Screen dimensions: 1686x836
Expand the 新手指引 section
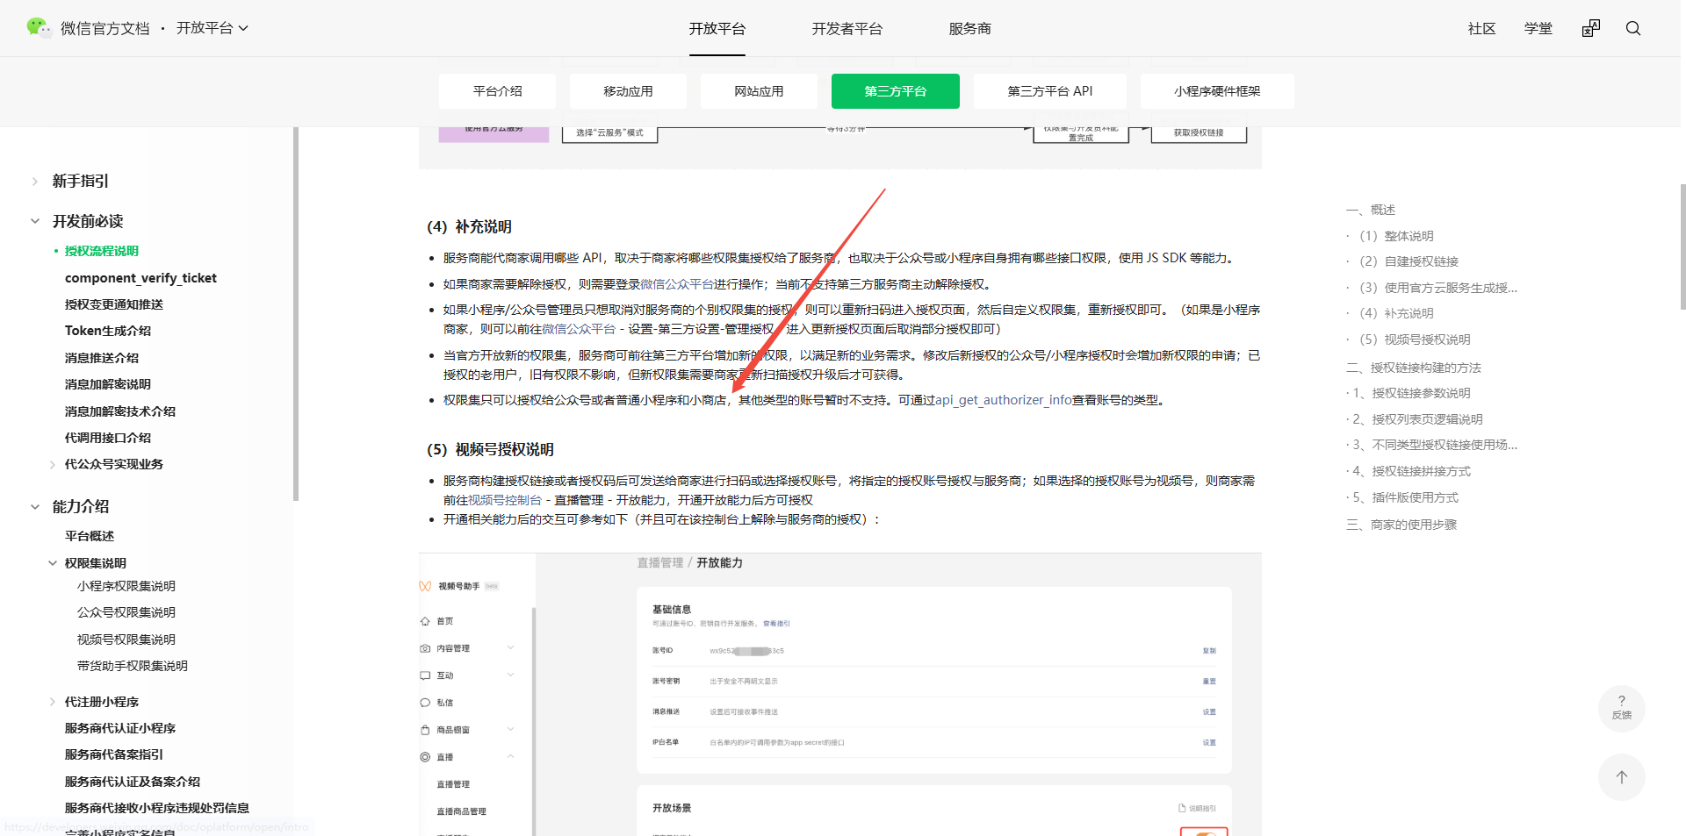coord(35,181)
